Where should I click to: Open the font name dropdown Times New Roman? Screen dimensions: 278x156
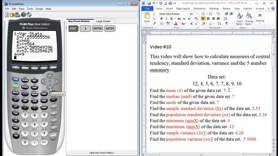(188, 14)
